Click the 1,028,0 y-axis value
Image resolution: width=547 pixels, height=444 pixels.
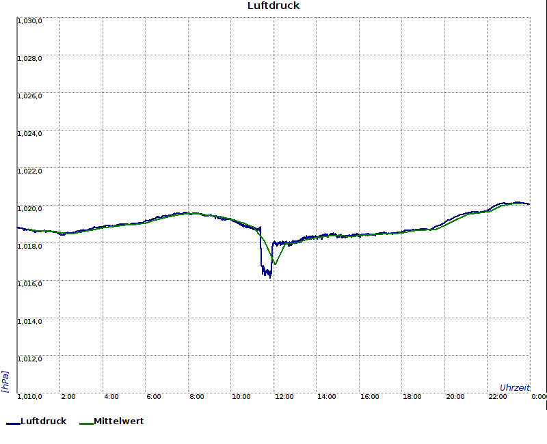click(29, 59)
